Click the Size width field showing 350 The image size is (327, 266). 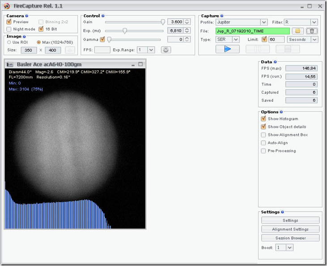coord(29,50)
